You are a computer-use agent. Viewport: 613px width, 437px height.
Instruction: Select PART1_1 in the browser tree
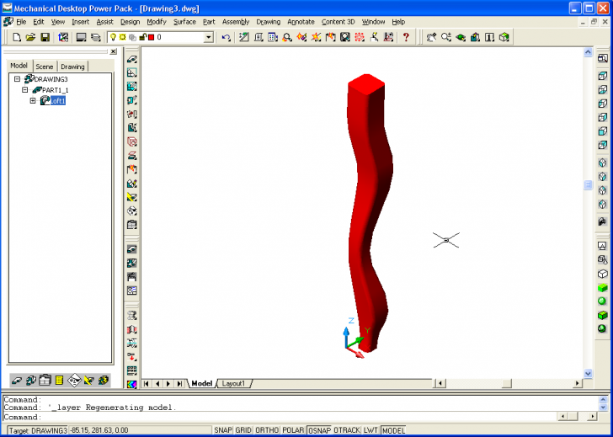(55, 90)
